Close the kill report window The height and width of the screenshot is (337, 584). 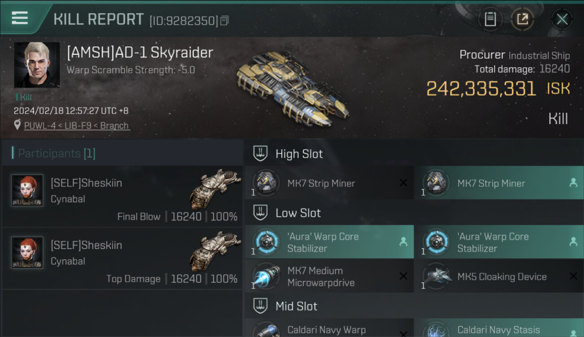point(562,19)
